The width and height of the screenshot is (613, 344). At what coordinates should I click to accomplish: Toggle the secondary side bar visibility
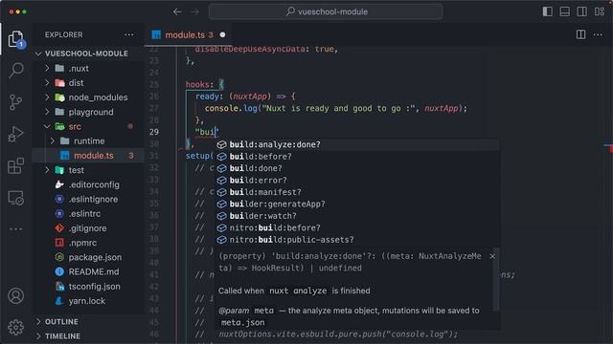(581, 11)
